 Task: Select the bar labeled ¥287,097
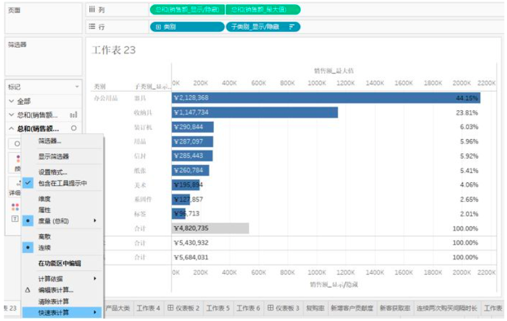click(192, 141)
